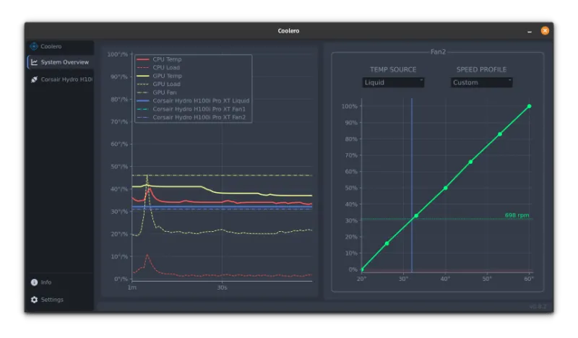578x338 pixels.
Task: Open the Info page
Action: pos(46,282)
